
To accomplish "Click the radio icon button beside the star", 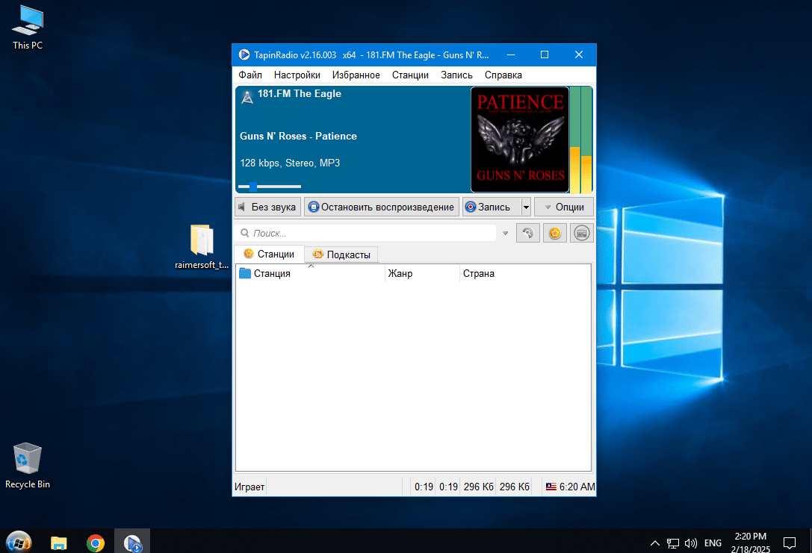I will point(582,234).
